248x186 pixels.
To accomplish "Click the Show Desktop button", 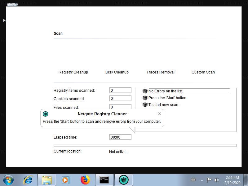I will (x=246, y=180).
